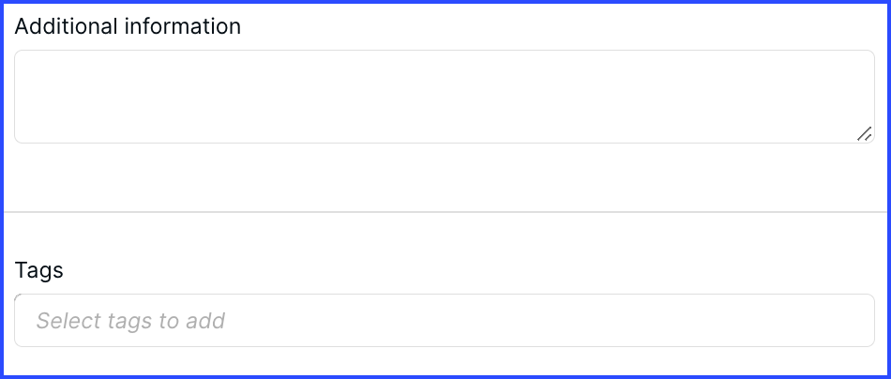The width and height of the screenshot is (891, 379).
Task: Click the 'Select tags to add' placeholder
Action: click(130, 321)
